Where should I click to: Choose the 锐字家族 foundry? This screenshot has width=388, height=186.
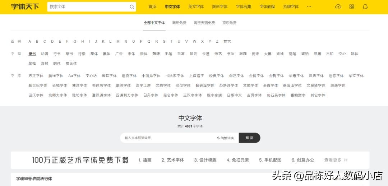tap(214, 95)
